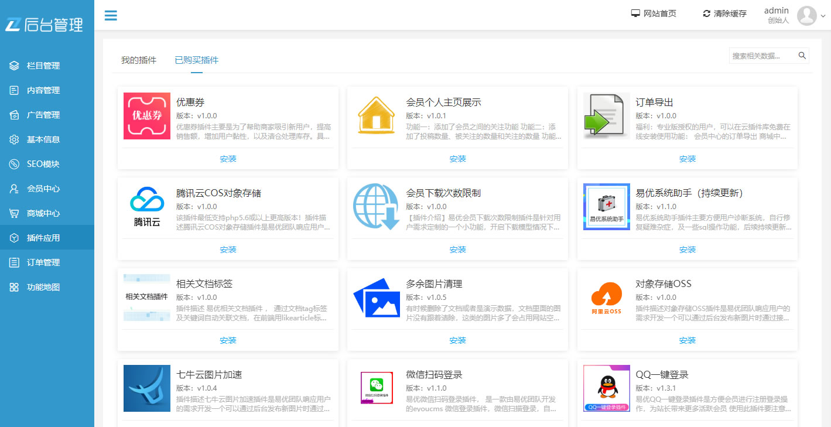Click the search magnifier icon
Screen dimensions: 831x427
(x=802, y=56)
